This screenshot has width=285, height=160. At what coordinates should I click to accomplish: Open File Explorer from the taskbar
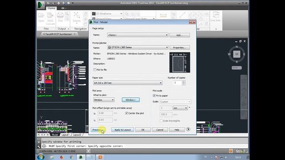[52, 157]
